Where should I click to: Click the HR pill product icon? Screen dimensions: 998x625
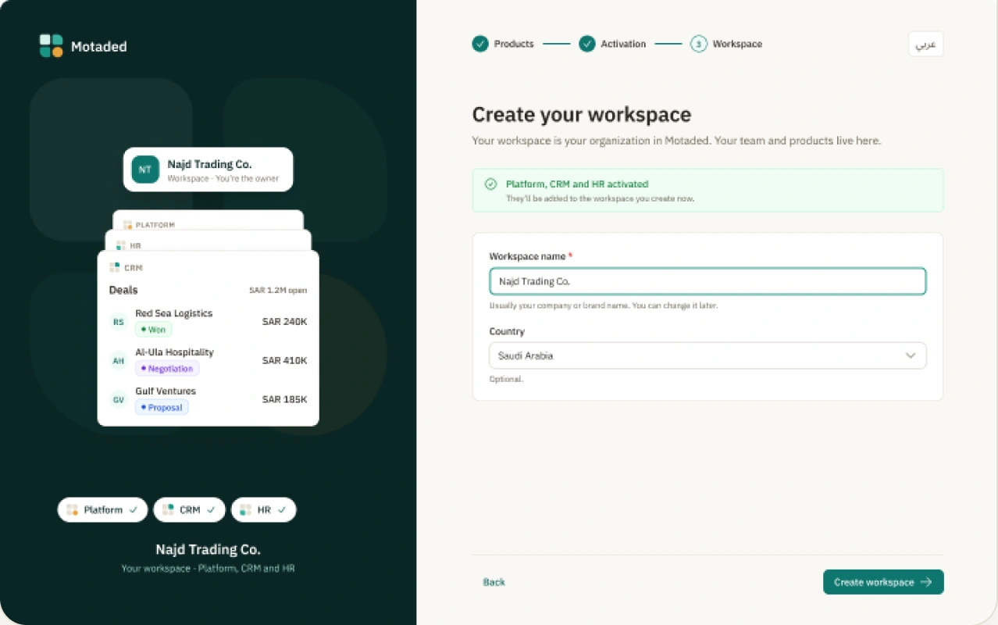[246, 509]
